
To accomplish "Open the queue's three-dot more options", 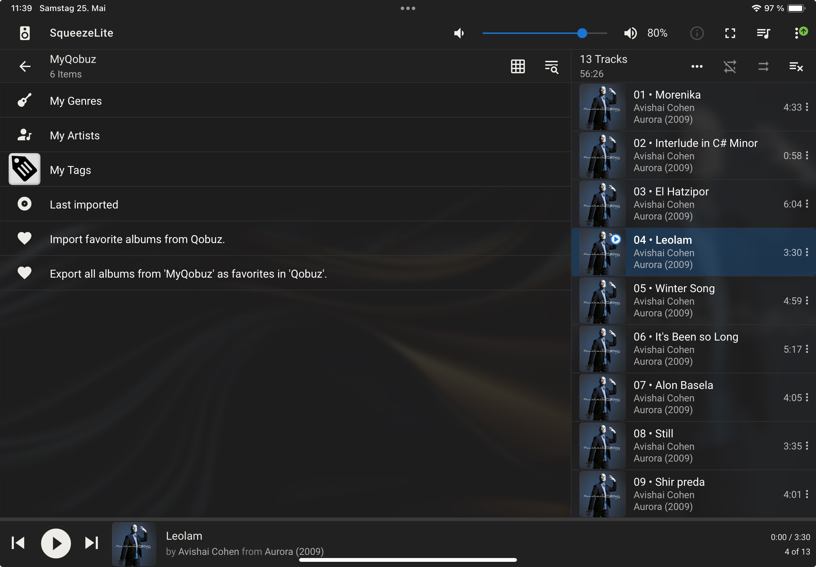I will point(697,66).
